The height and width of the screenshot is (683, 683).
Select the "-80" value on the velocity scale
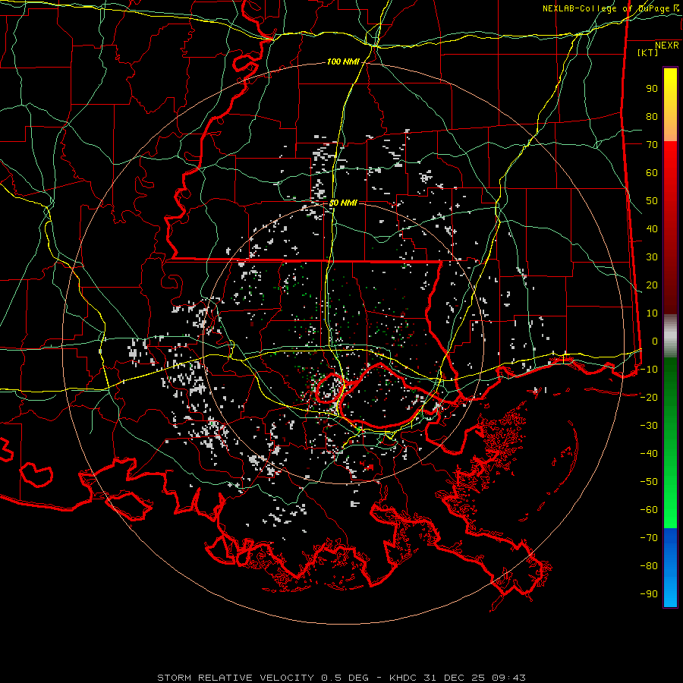(x=649, y=566)
